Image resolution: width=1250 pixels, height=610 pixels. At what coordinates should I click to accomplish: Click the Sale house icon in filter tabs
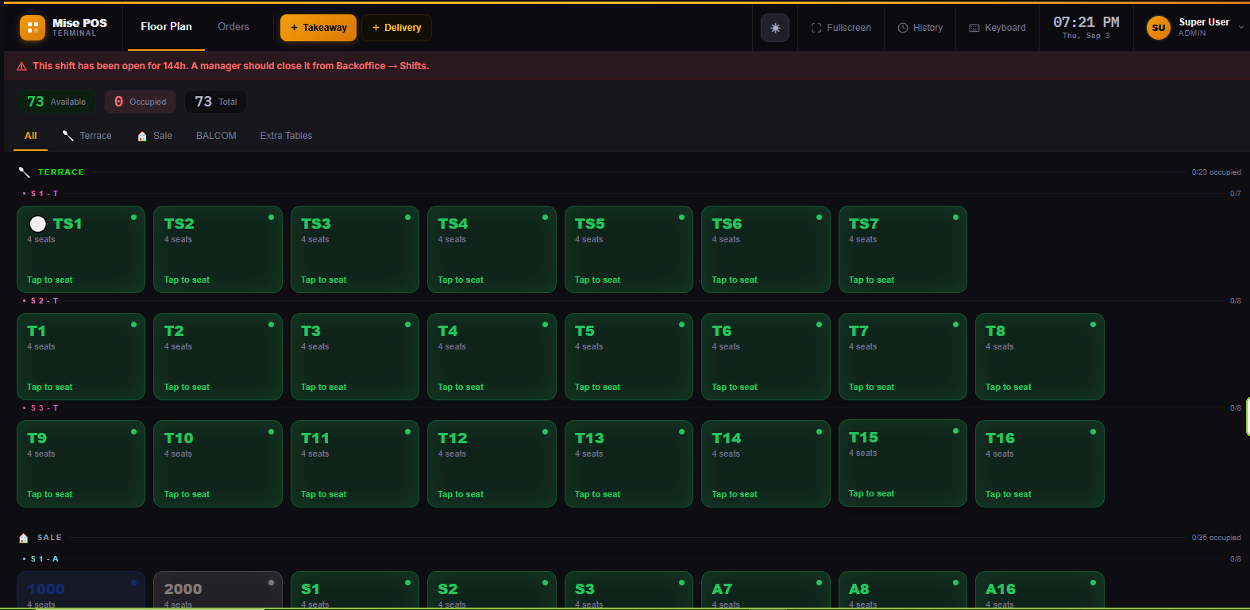(x=142, y=136)
